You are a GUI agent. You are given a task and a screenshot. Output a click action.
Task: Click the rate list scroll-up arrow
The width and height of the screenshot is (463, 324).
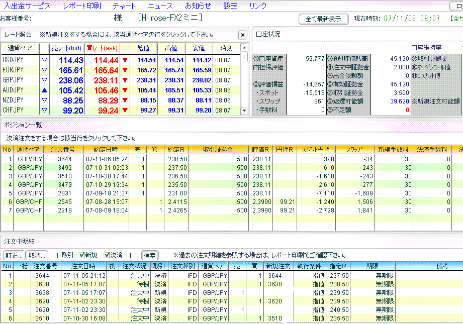click(x=244, y=48)
